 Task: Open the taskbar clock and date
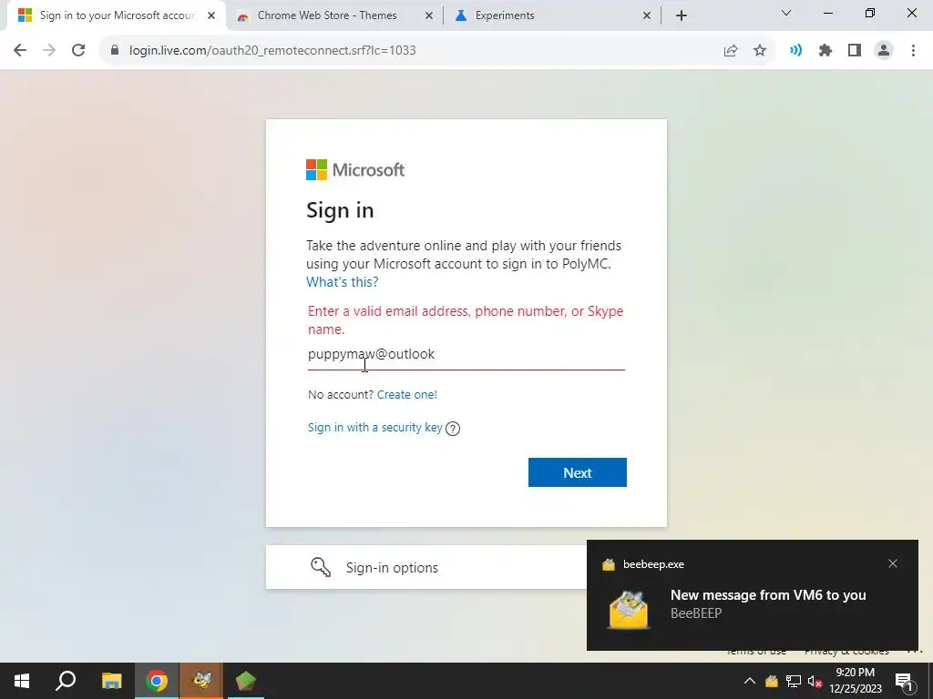(x=856, y=681)
